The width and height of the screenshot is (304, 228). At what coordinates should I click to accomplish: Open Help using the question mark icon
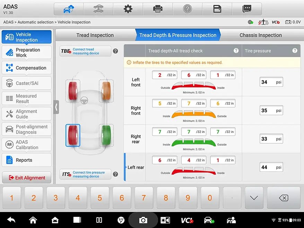point(188,9)
